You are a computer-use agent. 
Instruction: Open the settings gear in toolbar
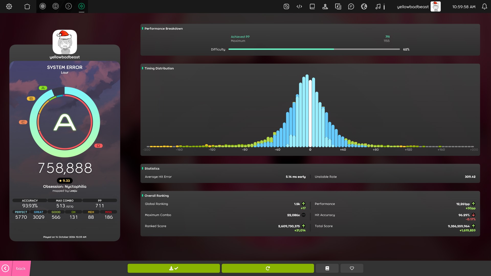click(9, 6)
